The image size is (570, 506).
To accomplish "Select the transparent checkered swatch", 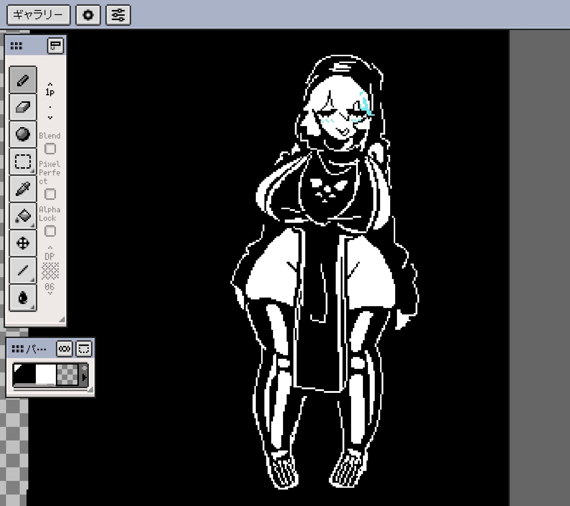I will [67, 375].
